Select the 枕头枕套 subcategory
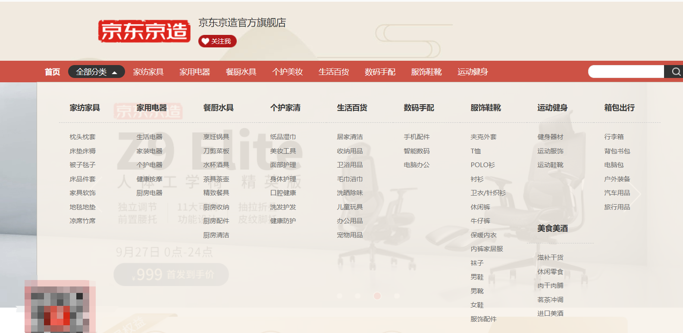Viewport: 683px width, 333px height. click(83, 137)
